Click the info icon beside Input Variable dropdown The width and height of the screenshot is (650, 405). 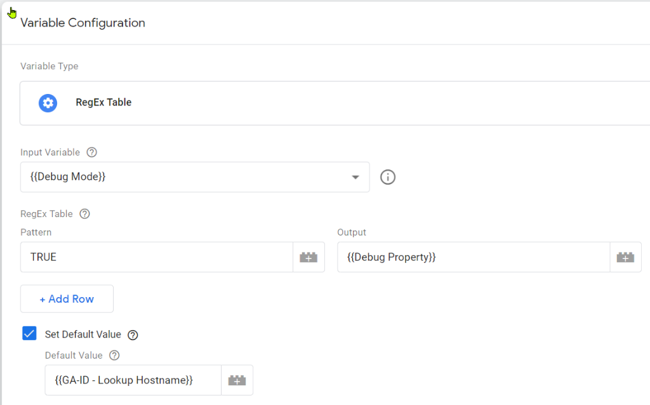coord(387,177)
